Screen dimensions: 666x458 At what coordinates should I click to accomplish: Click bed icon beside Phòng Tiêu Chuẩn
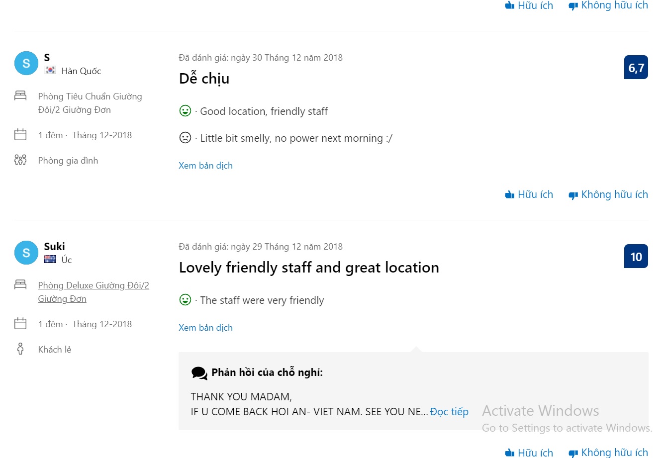coord(20,95)
